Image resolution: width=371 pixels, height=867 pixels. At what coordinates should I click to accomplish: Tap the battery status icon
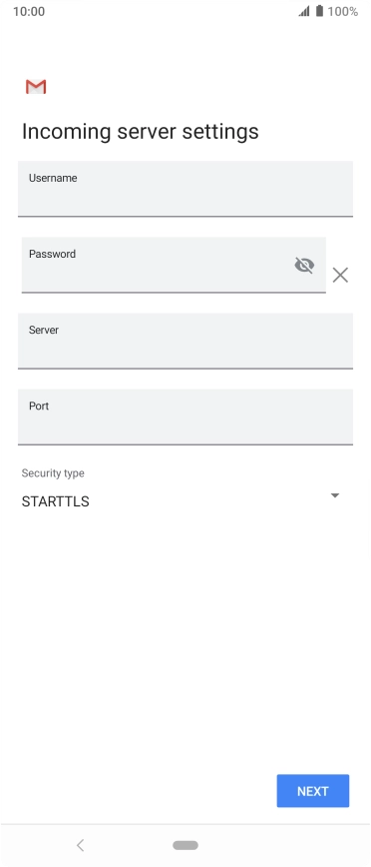319,11
